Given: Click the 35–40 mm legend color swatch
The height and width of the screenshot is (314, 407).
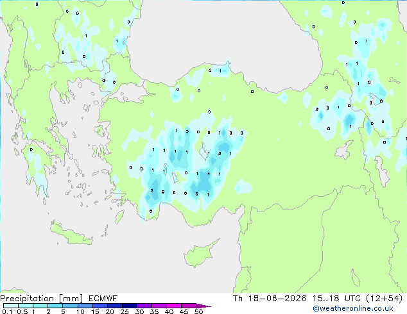Looking at the screenshot, I should (x=159, y=306).
